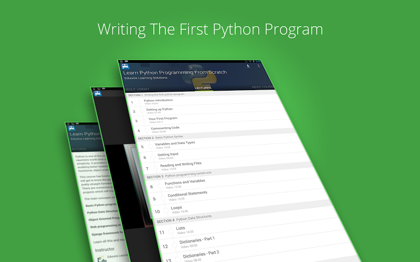Click the Python Data Structures line on the rear screen
Viewport: 420px width, 262px height.
(x=102, y=212)
